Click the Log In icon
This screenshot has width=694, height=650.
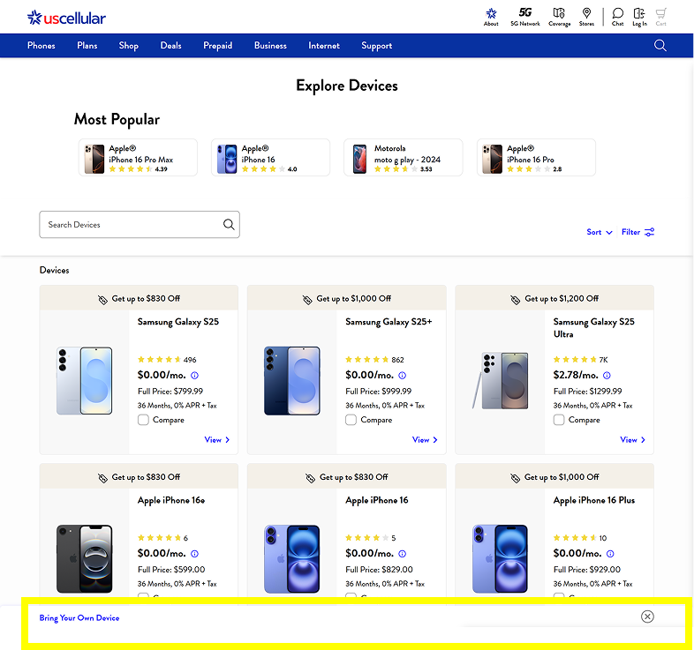[x=639, y=17]
